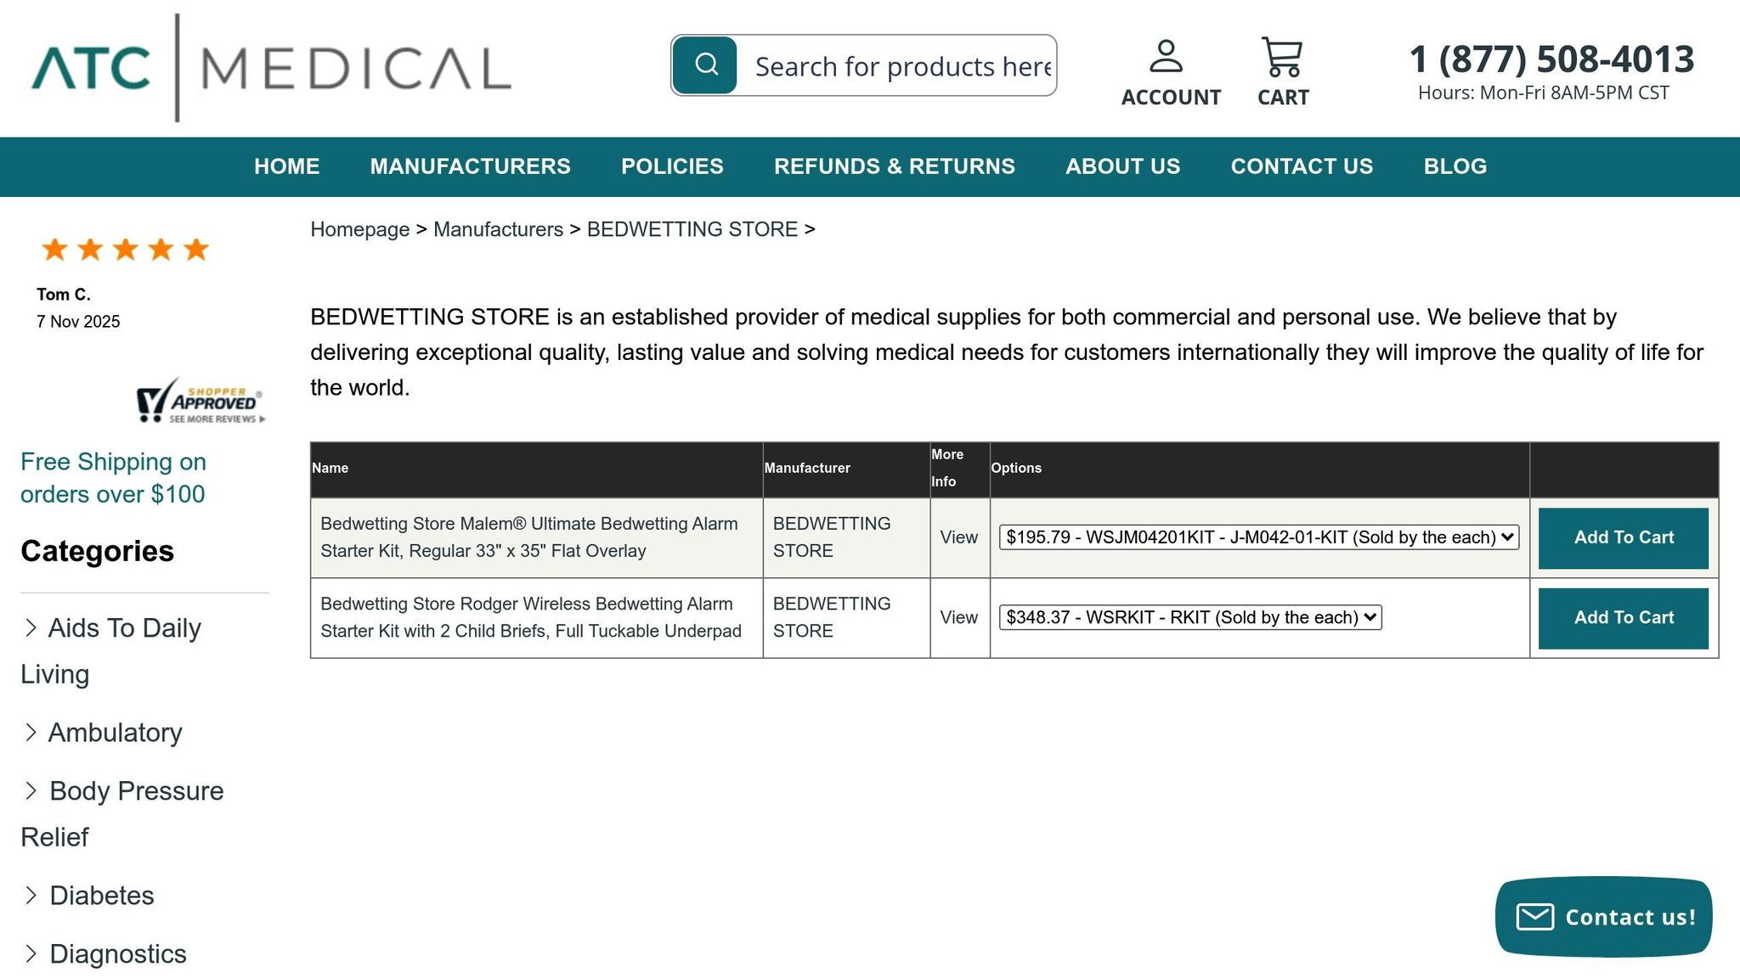
Task: Expand the Diabetes category chevron
Action: pyautogui.click(x=31, y=896)
